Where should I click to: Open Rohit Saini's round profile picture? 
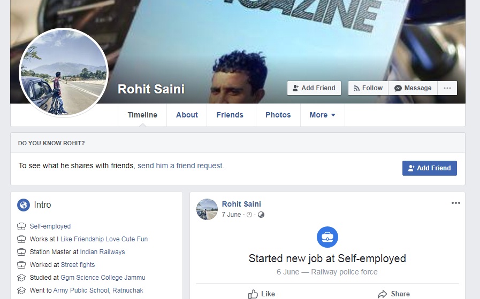(64, 73)
